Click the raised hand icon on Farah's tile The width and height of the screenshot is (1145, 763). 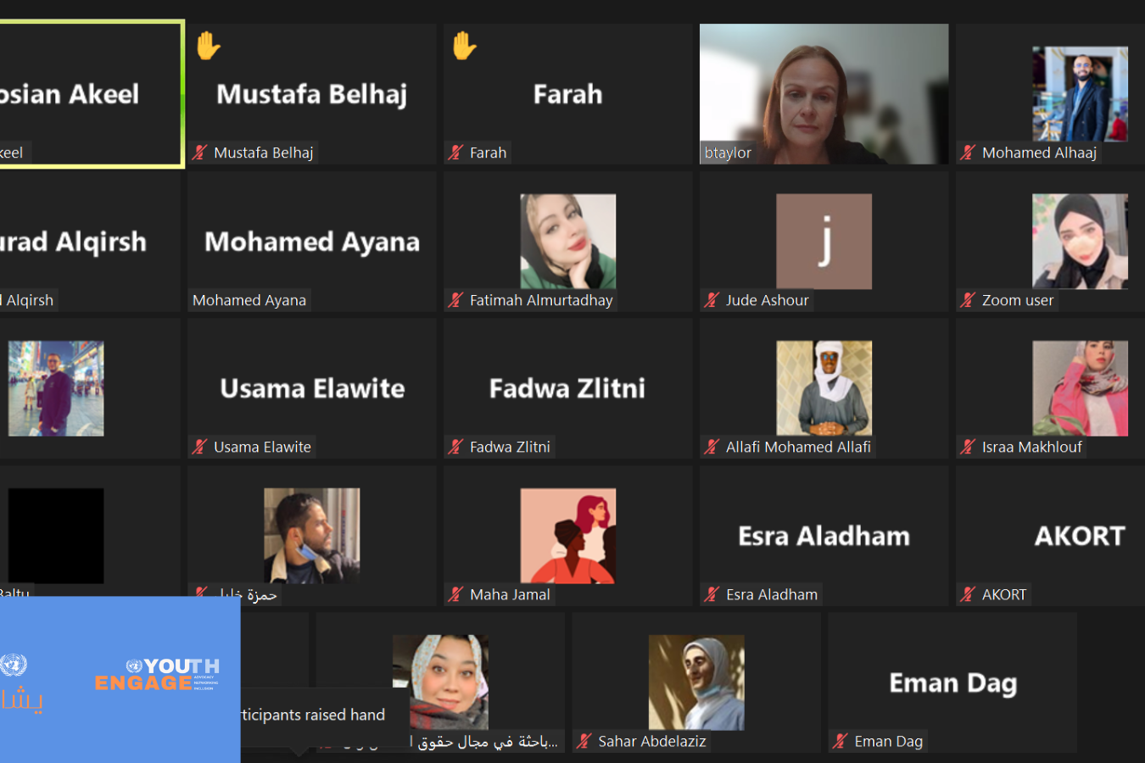click(464, 46)
